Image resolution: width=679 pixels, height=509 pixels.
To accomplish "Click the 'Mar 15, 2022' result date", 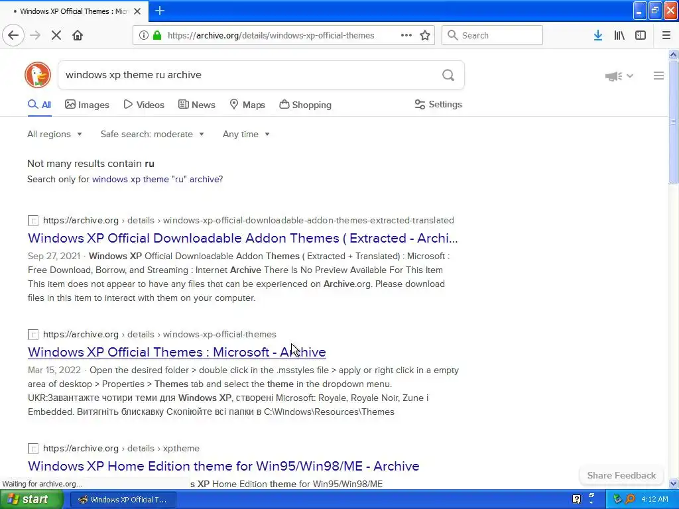I will point(54,370).
